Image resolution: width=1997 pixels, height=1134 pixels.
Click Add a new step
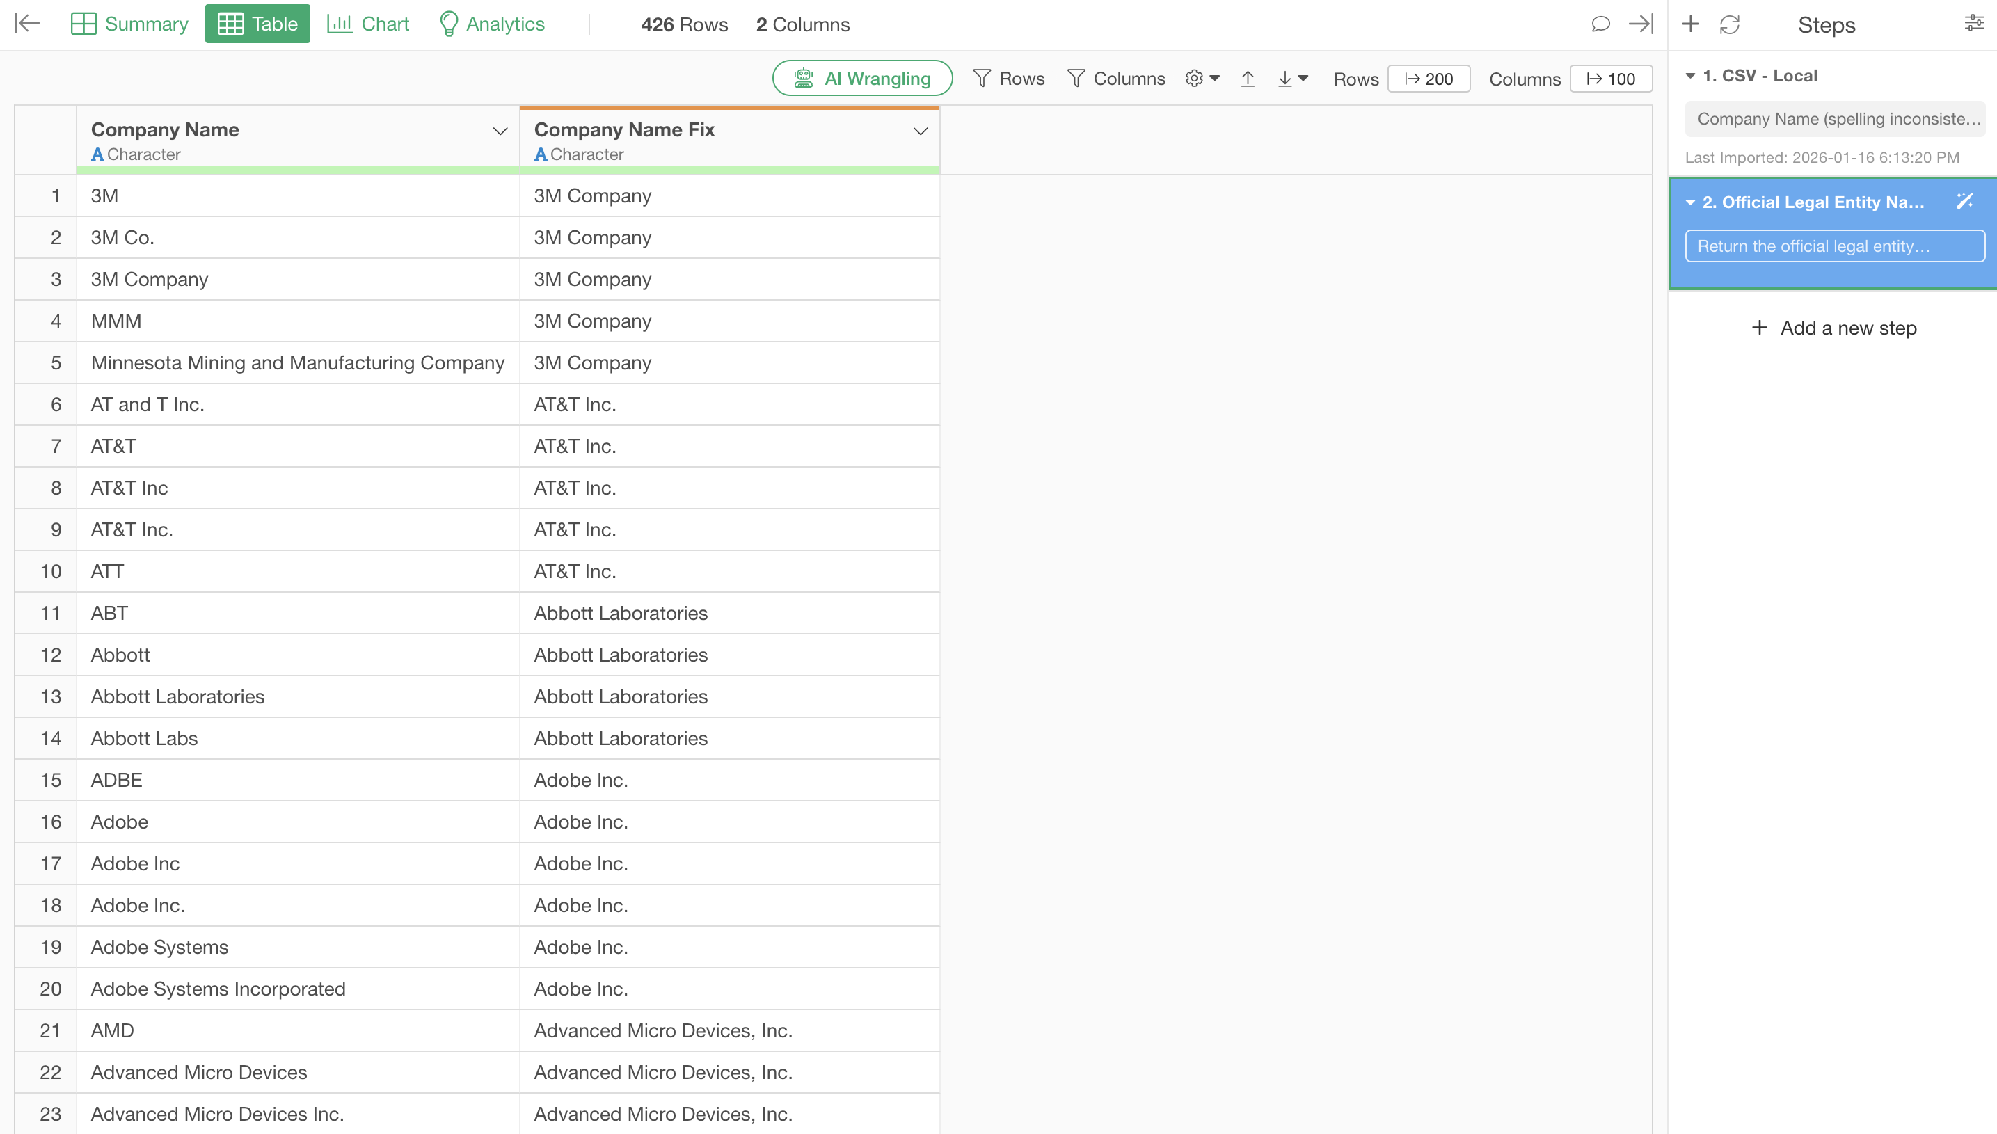click(x=1833, y=328)
